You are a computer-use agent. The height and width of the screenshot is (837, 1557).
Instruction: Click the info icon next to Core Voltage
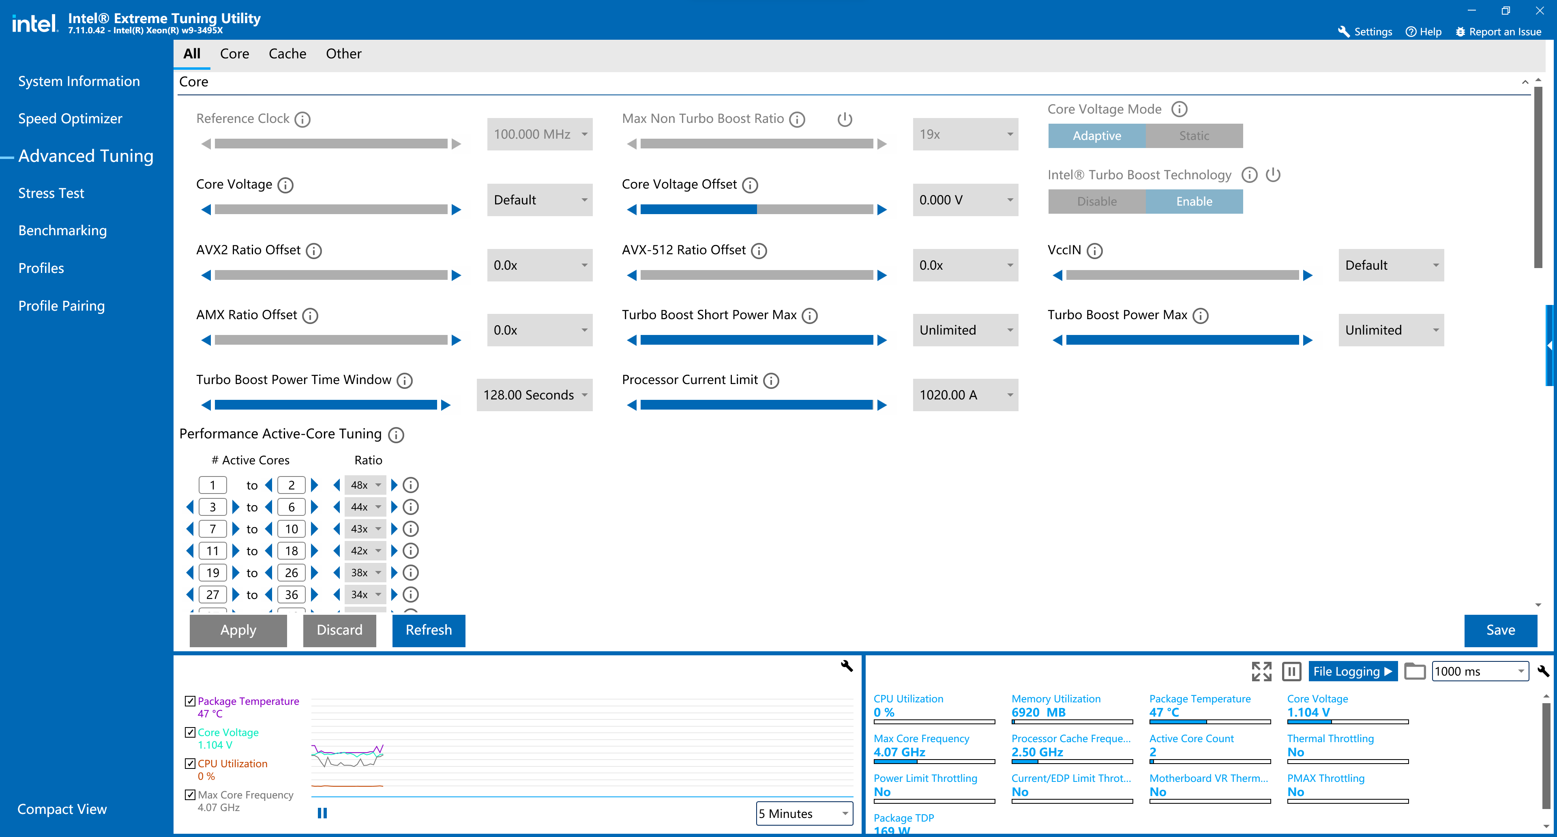point(285,185)
